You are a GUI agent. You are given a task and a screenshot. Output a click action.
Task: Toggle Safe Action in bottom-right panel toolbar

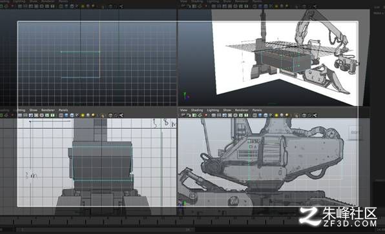pyautogui.click(x=240, y=115)
